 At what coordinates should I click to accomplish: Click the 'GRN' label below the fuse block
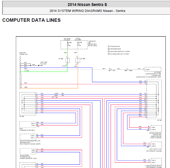pos(66,53)
